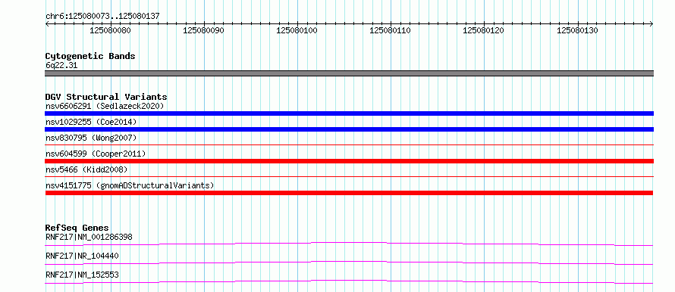Open the RNF217|NM_001286398 transcript label
675x292 pixels.
(89, 237)
